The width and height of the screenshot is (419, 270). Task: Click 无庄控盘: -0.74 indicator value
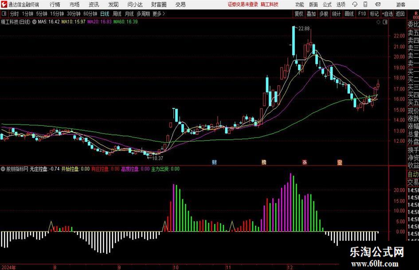pos(45,169)
